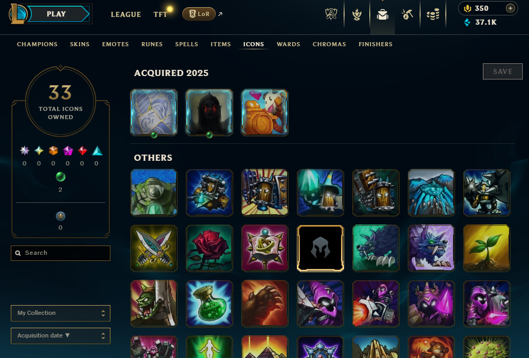Open the TFT section
The image size is (529, 358).
tap(160, 14)
